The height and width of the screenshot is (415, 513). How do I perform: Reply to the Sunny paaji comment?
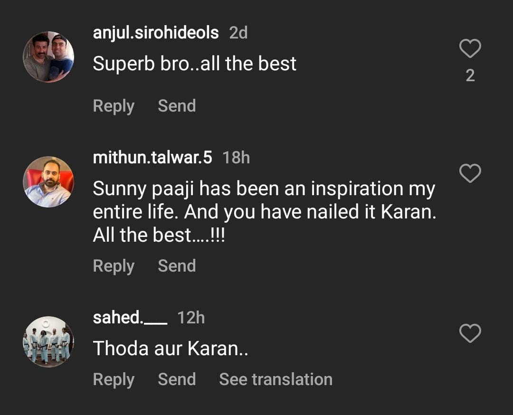(x=114, y=266)
